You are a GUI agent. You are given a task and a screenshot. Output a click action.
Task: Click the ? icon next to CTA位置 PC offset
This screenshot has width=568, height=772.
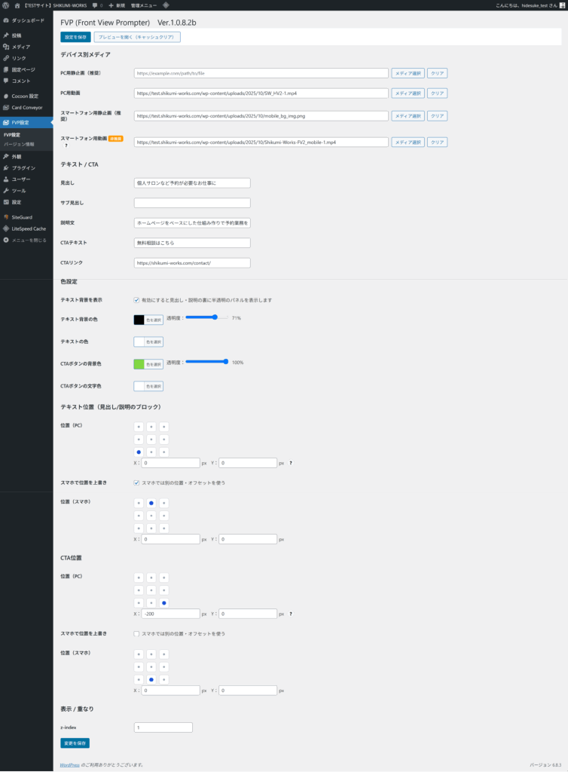click(291, 614)
